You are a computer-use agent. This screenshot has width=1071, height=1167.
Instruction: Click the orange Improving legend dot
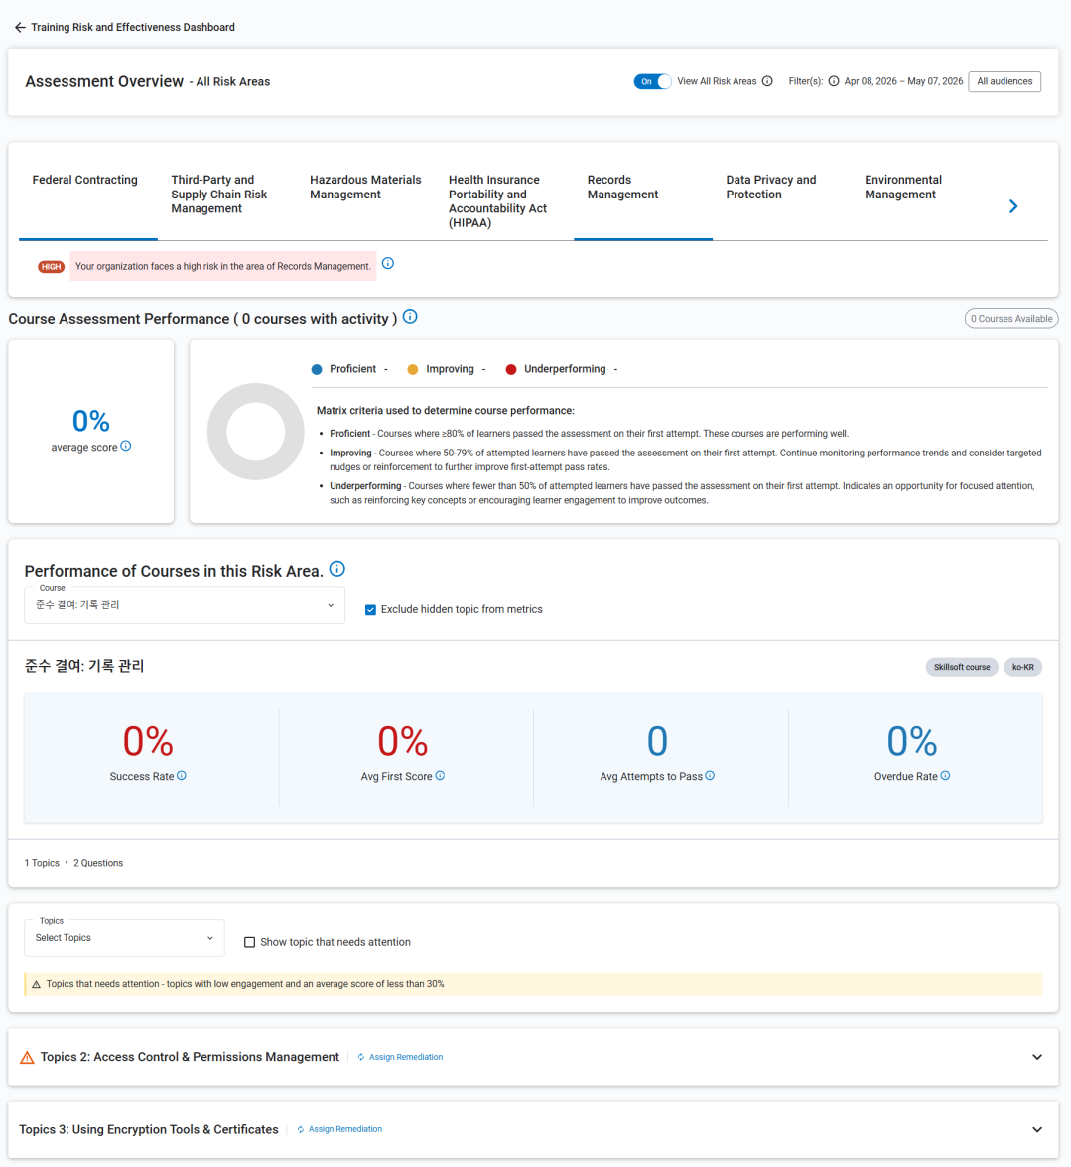(x=412, y=370)
